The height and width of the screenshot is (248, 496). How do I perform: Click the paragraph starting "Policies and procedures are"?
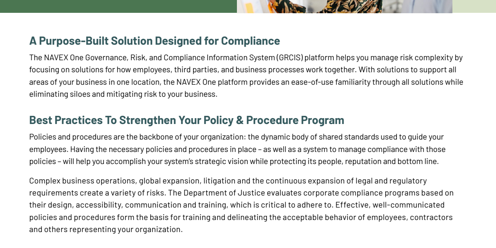click(x=237, y=149)
